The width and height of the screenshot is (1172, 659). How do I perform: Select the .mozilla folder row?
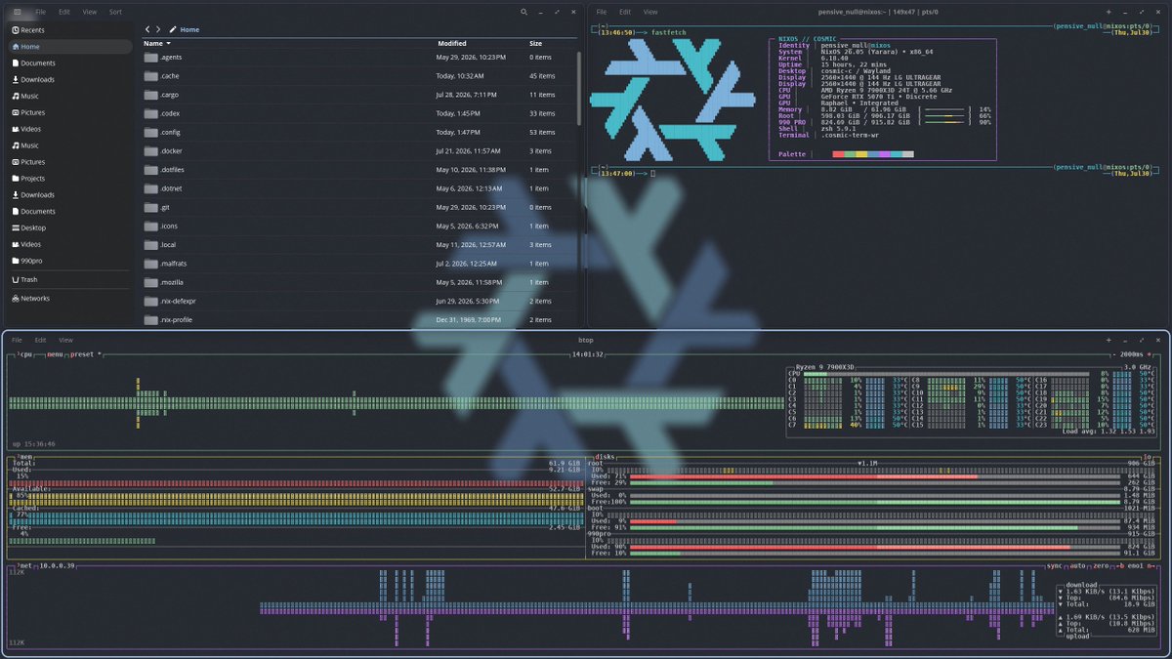pyautogui.click(x=357, y=282)
